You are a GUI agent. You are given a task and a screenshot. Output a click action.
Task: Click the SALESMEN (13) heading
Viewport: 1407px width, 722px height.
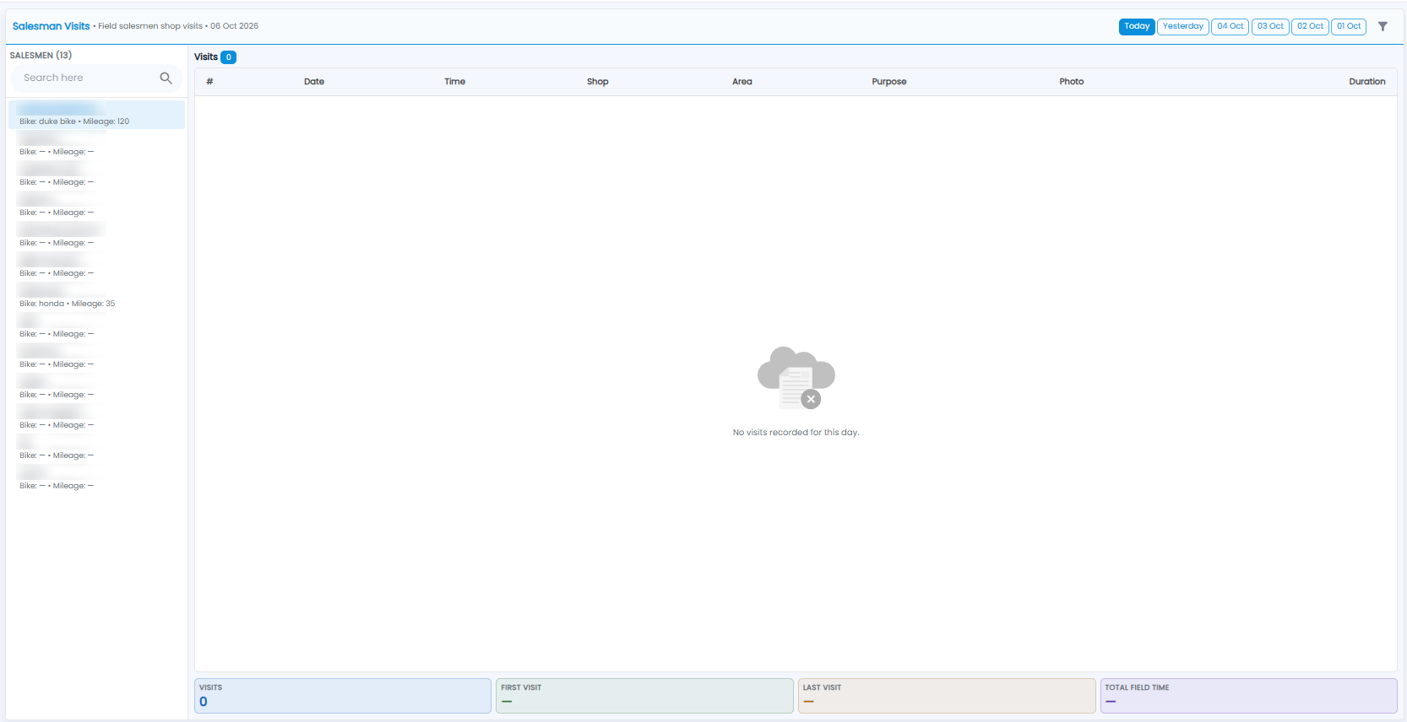41,55
